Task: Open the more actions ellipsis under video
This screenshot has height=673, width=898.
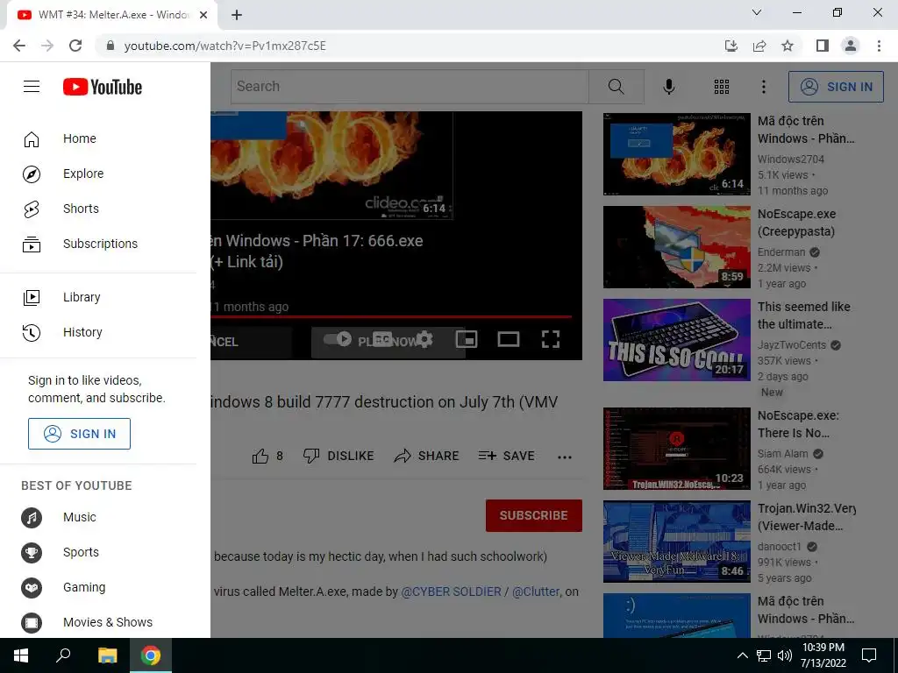Action: pos(565,457)
